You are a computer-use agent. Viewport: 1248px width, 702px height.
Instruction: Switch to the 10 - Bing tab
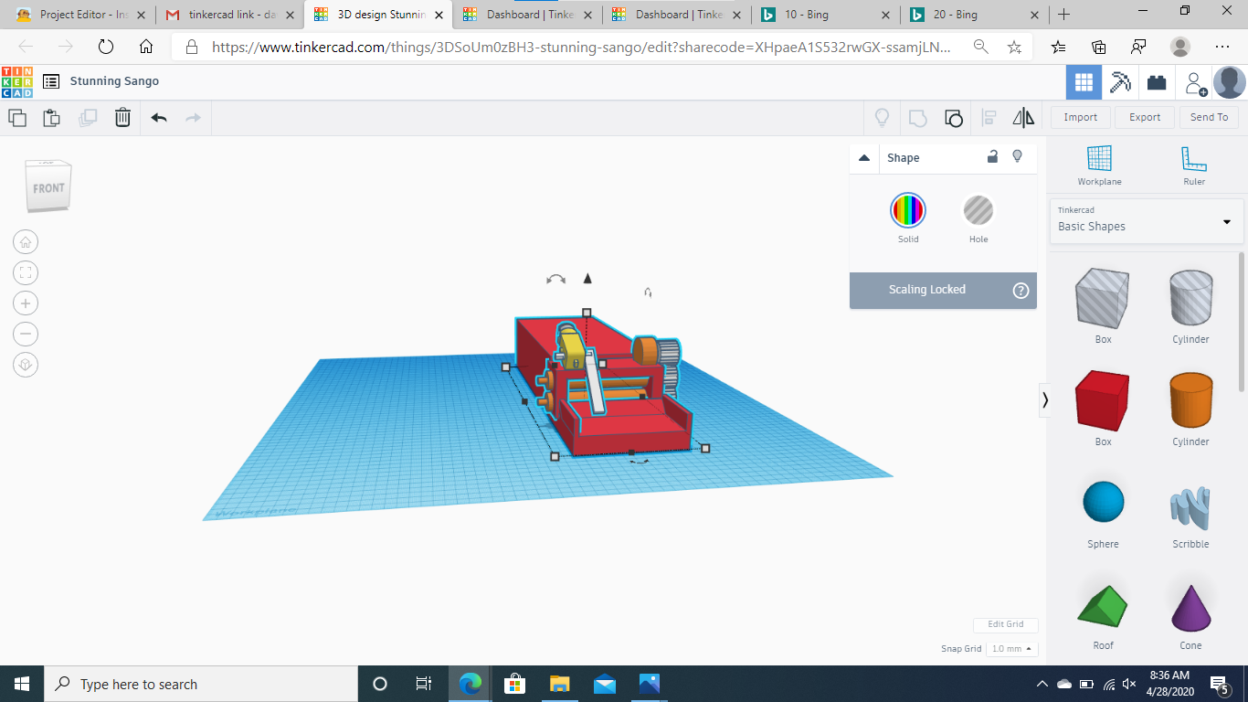[824, 15]
